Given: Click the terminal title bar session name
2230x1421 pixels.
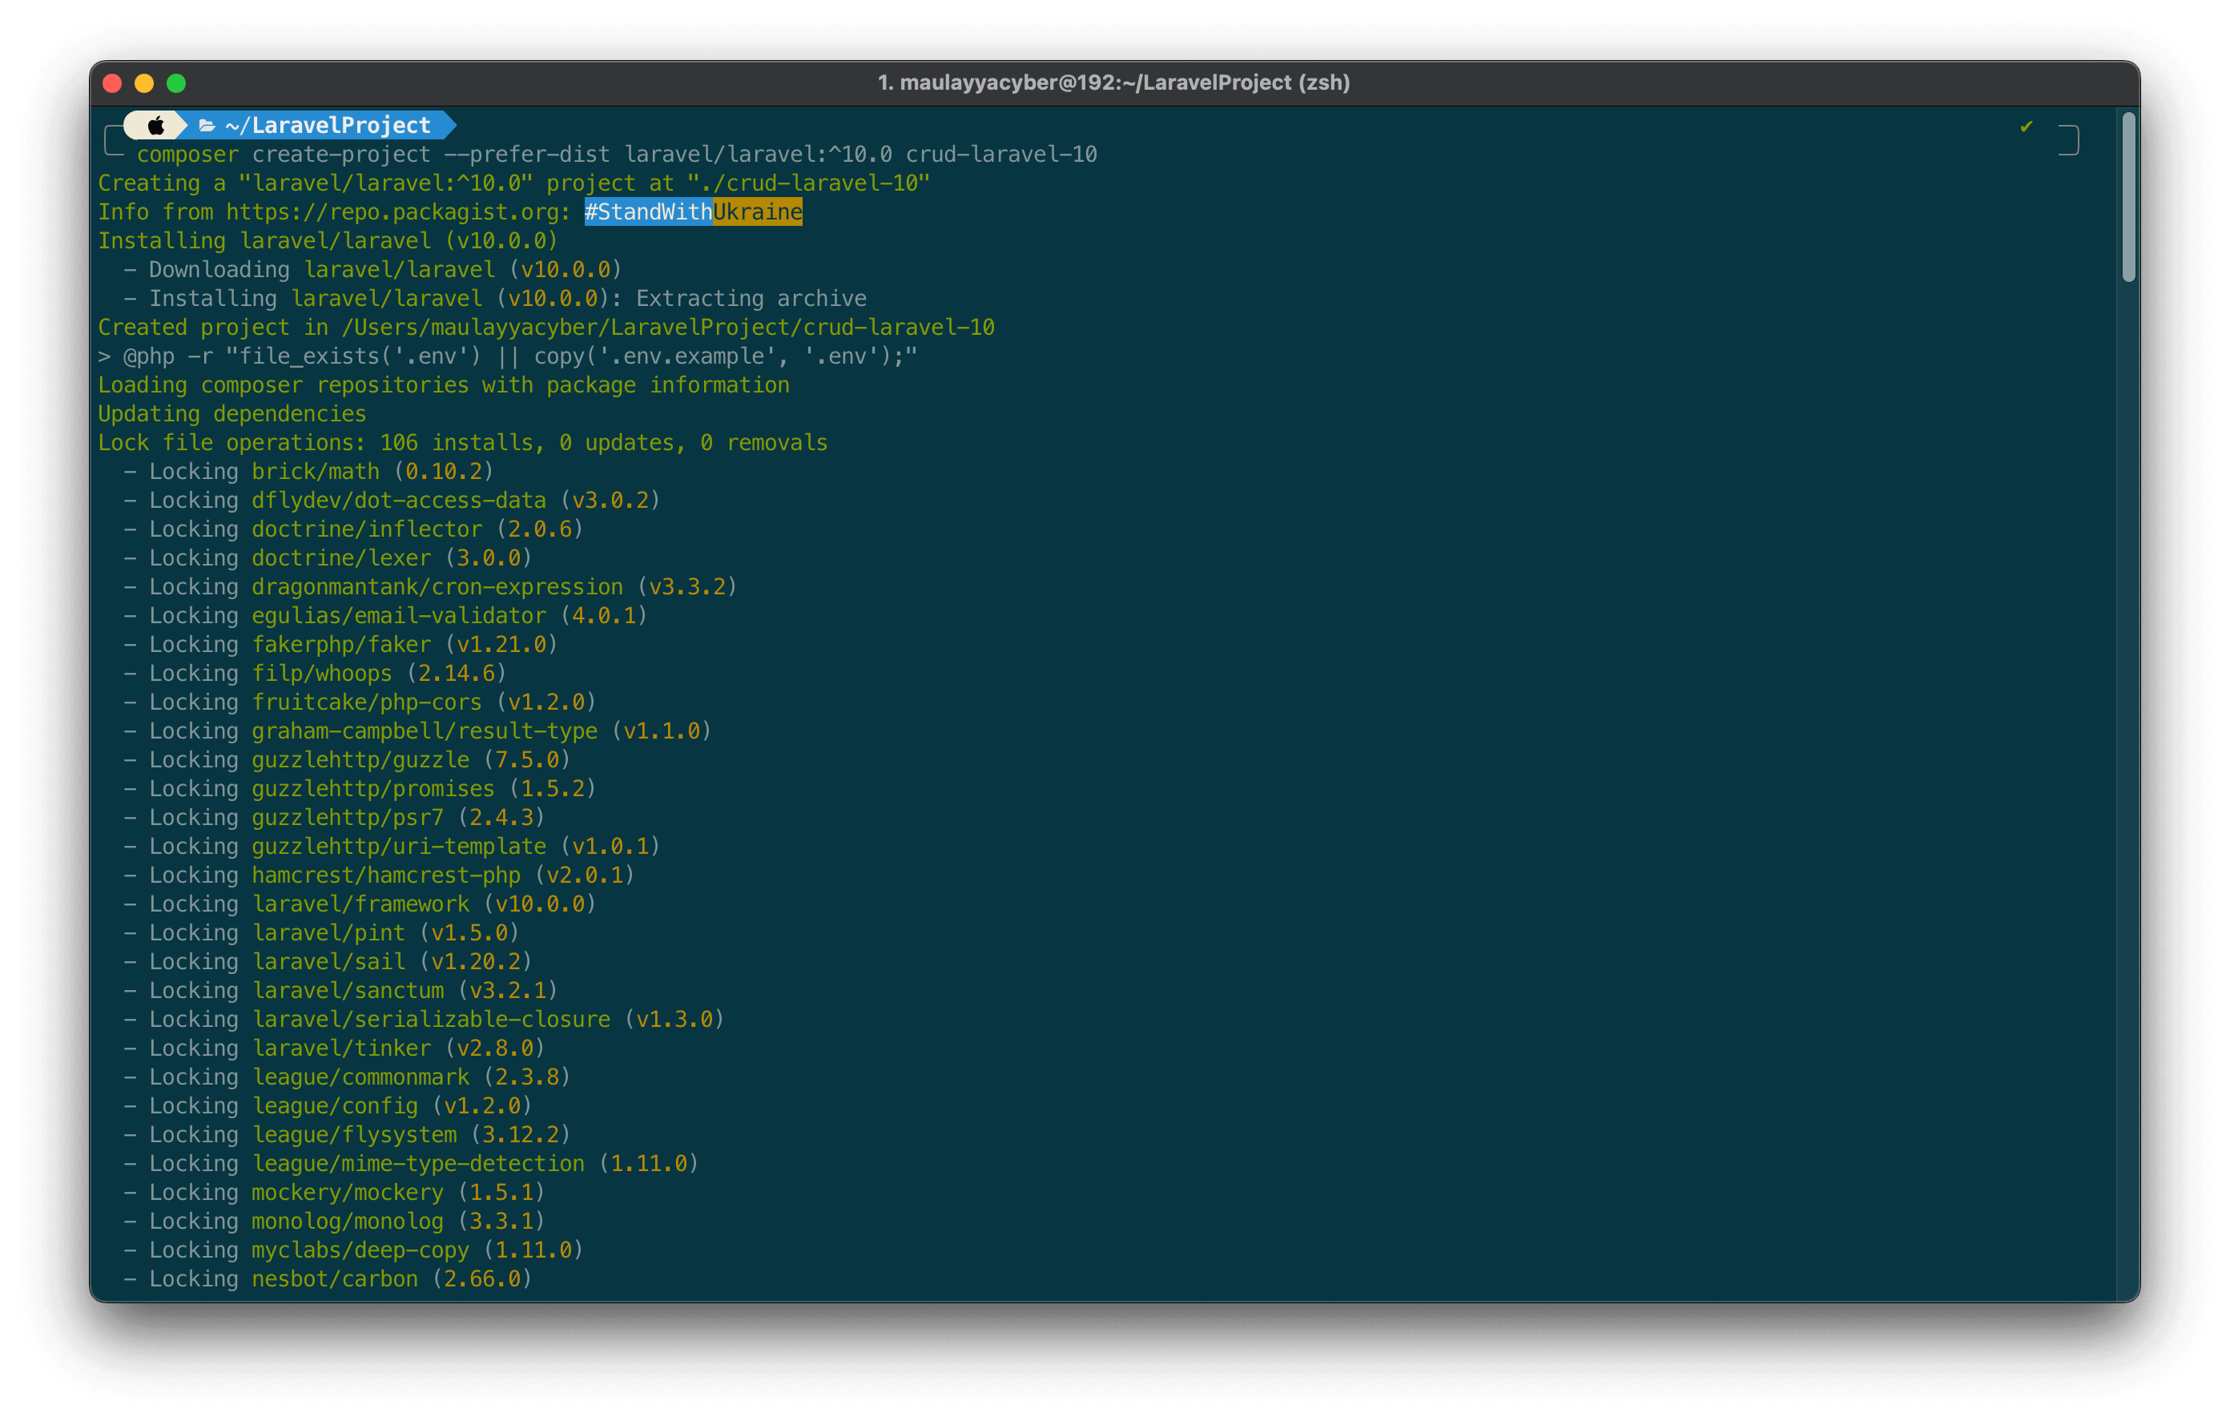Looking at the screenshot, I should pos(1113,83).
